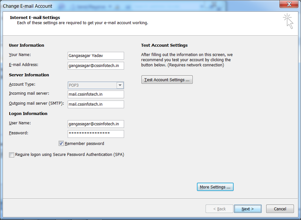Click the Secure Password Authentication label
This screenshot has width=301, height=220.
[70, 155]
